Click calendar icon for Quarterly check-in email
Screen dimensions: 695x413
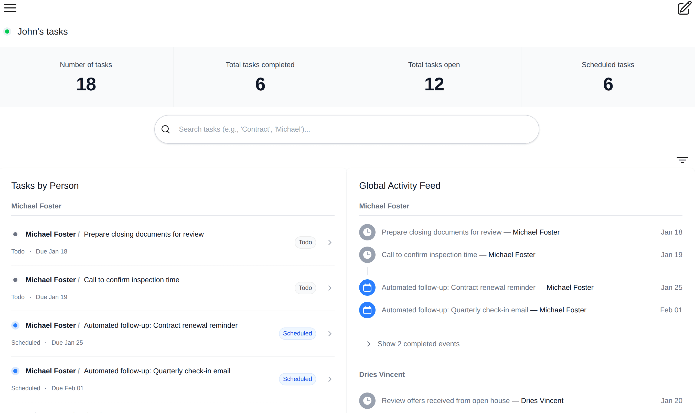coord(367,310)
